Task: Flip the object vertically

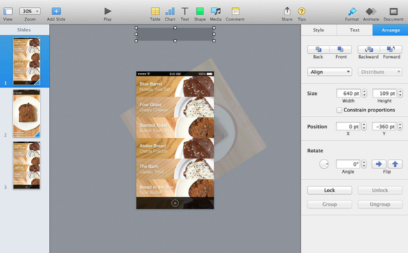Action: [x=395, y=164]
